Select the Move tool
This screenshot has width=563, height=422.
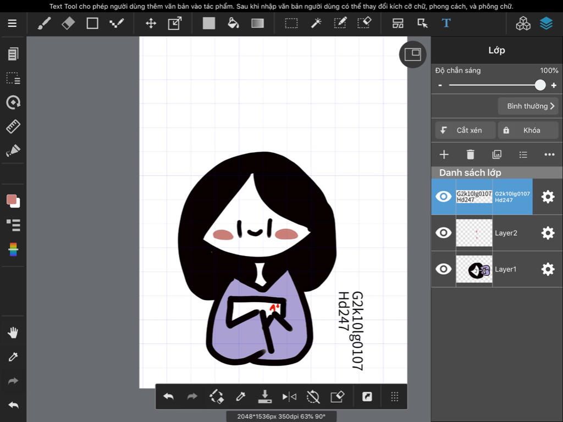pos(151,24)
